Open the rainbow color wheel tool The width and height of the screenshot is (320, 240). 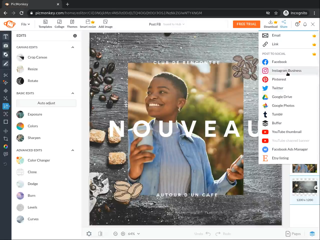coord(6,146)
